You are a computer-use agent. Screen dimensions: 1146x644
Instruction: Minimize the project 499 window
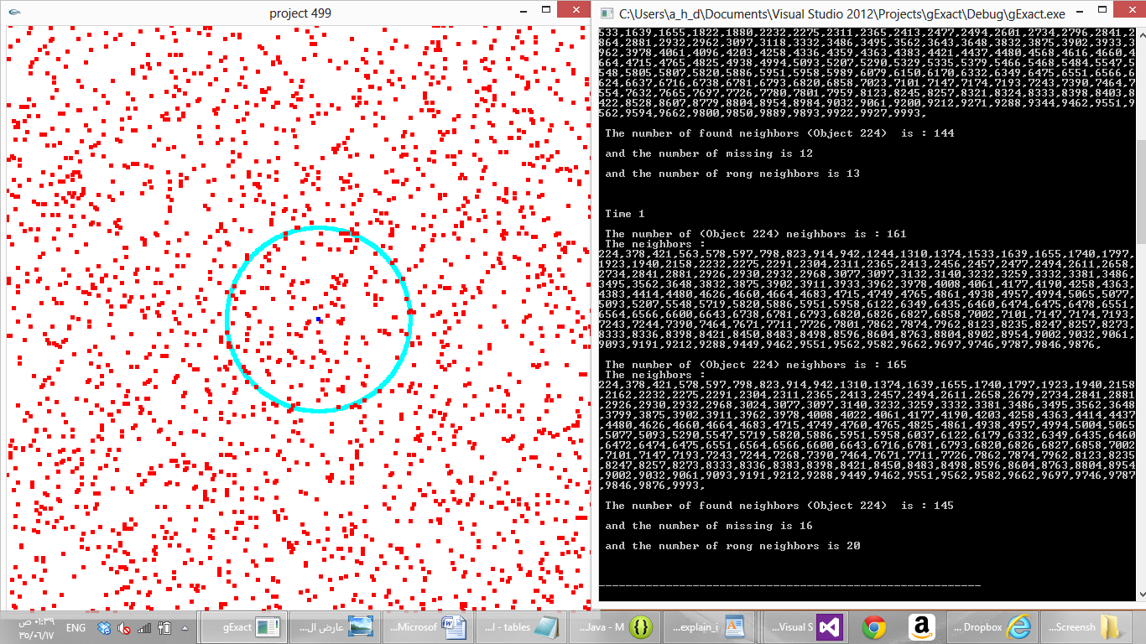[x=522, y=13]
